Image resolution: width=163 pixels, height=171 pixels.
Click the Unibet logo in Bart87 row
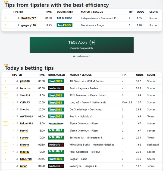click(56, 131)
